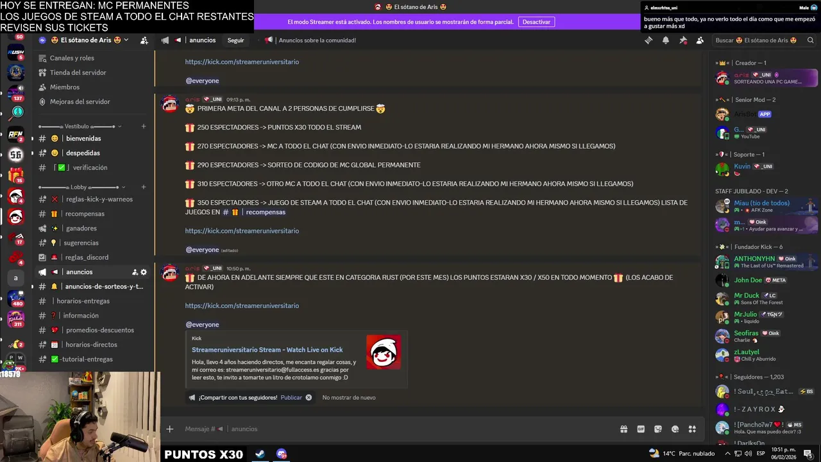Open Steam from the taskbar
This screenshot has width=821, height=462.
[260, 454]
